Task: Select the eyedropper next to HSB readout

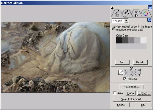Action: (x=121, y=72)
